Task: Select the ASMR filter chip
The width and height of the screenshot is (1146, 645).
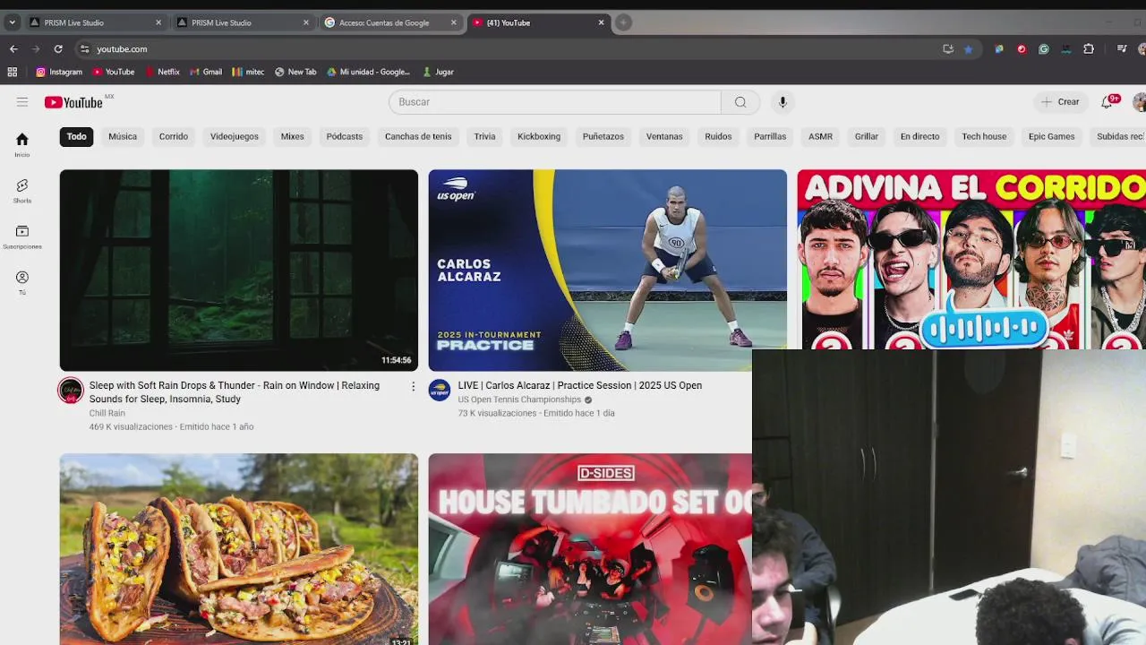Action: pyautogui.click(x=820, y=136)
